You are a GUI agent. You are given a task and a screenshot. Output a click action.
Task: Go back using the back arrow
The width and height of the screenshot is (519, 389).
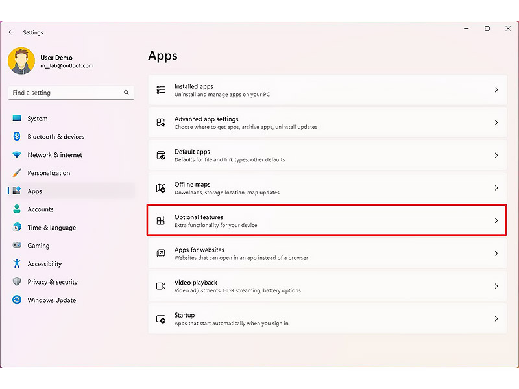(11, 32)
